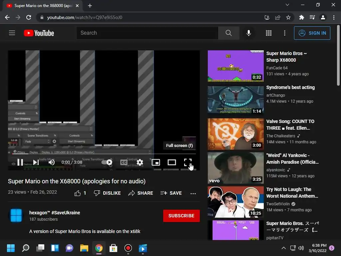Bookmark this tab star icon
Screen dimensions: 341x256
pos(288,17)
